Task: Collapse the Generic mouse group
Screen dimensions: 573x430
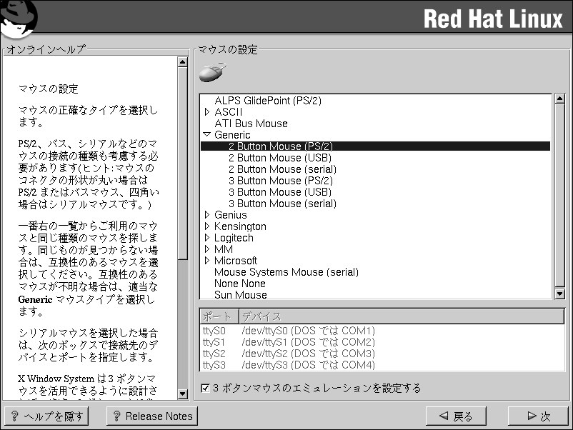Action: (x=207, y=135)
